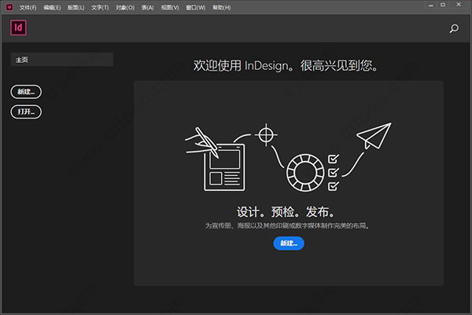Open the 文件(F) menu

[x=28, y=8]
